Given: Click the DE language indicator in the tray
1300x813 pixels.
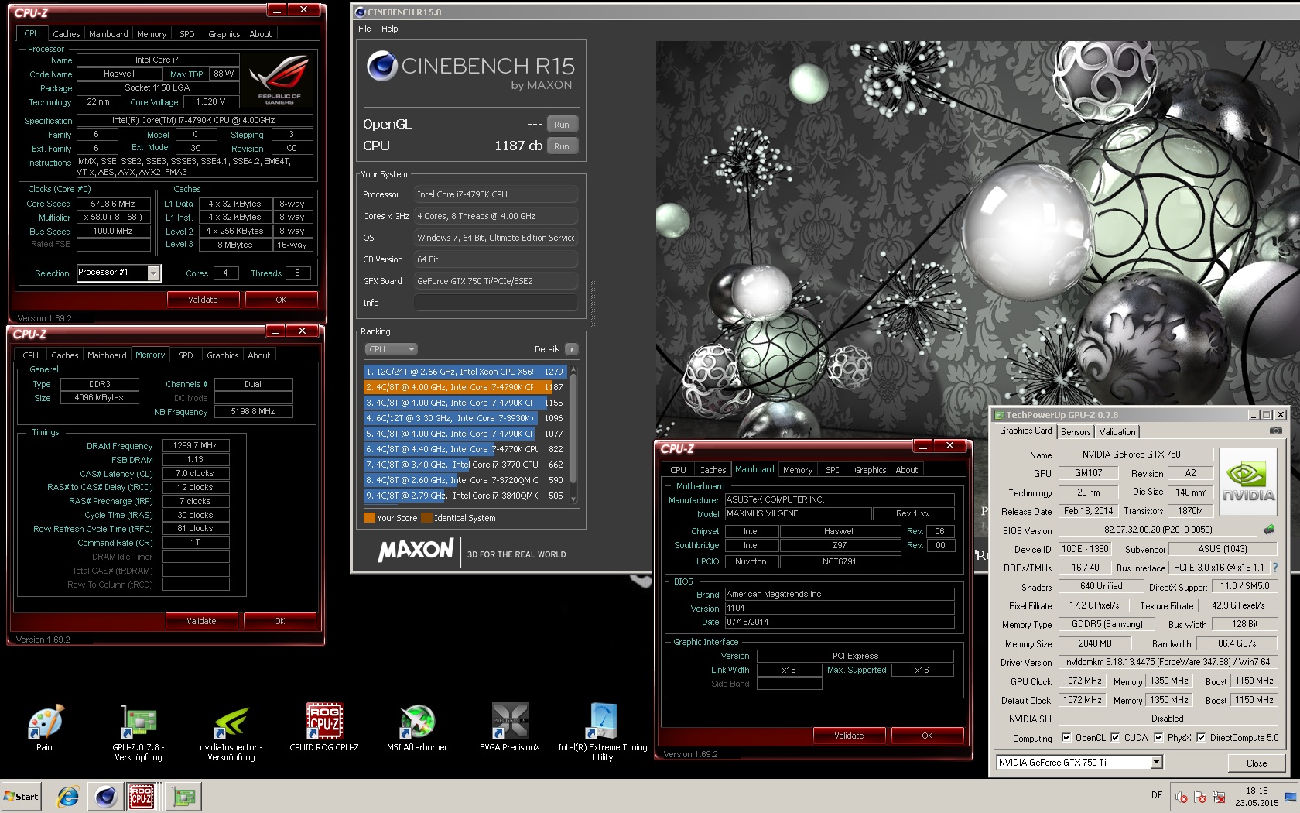Looking at the screenshot, I should 1157,795.
